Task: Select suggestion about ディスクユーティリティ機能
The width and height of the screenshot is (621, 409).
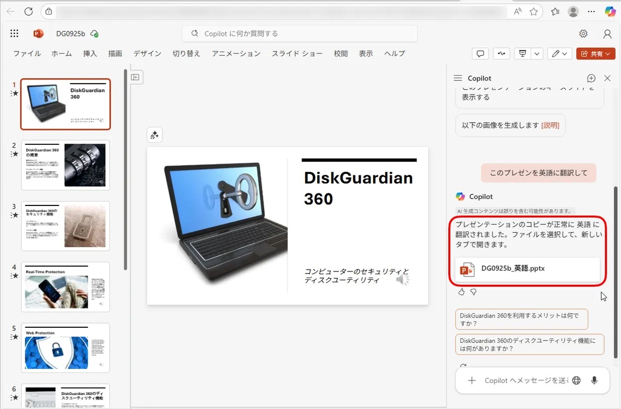Action: point(530,345)
